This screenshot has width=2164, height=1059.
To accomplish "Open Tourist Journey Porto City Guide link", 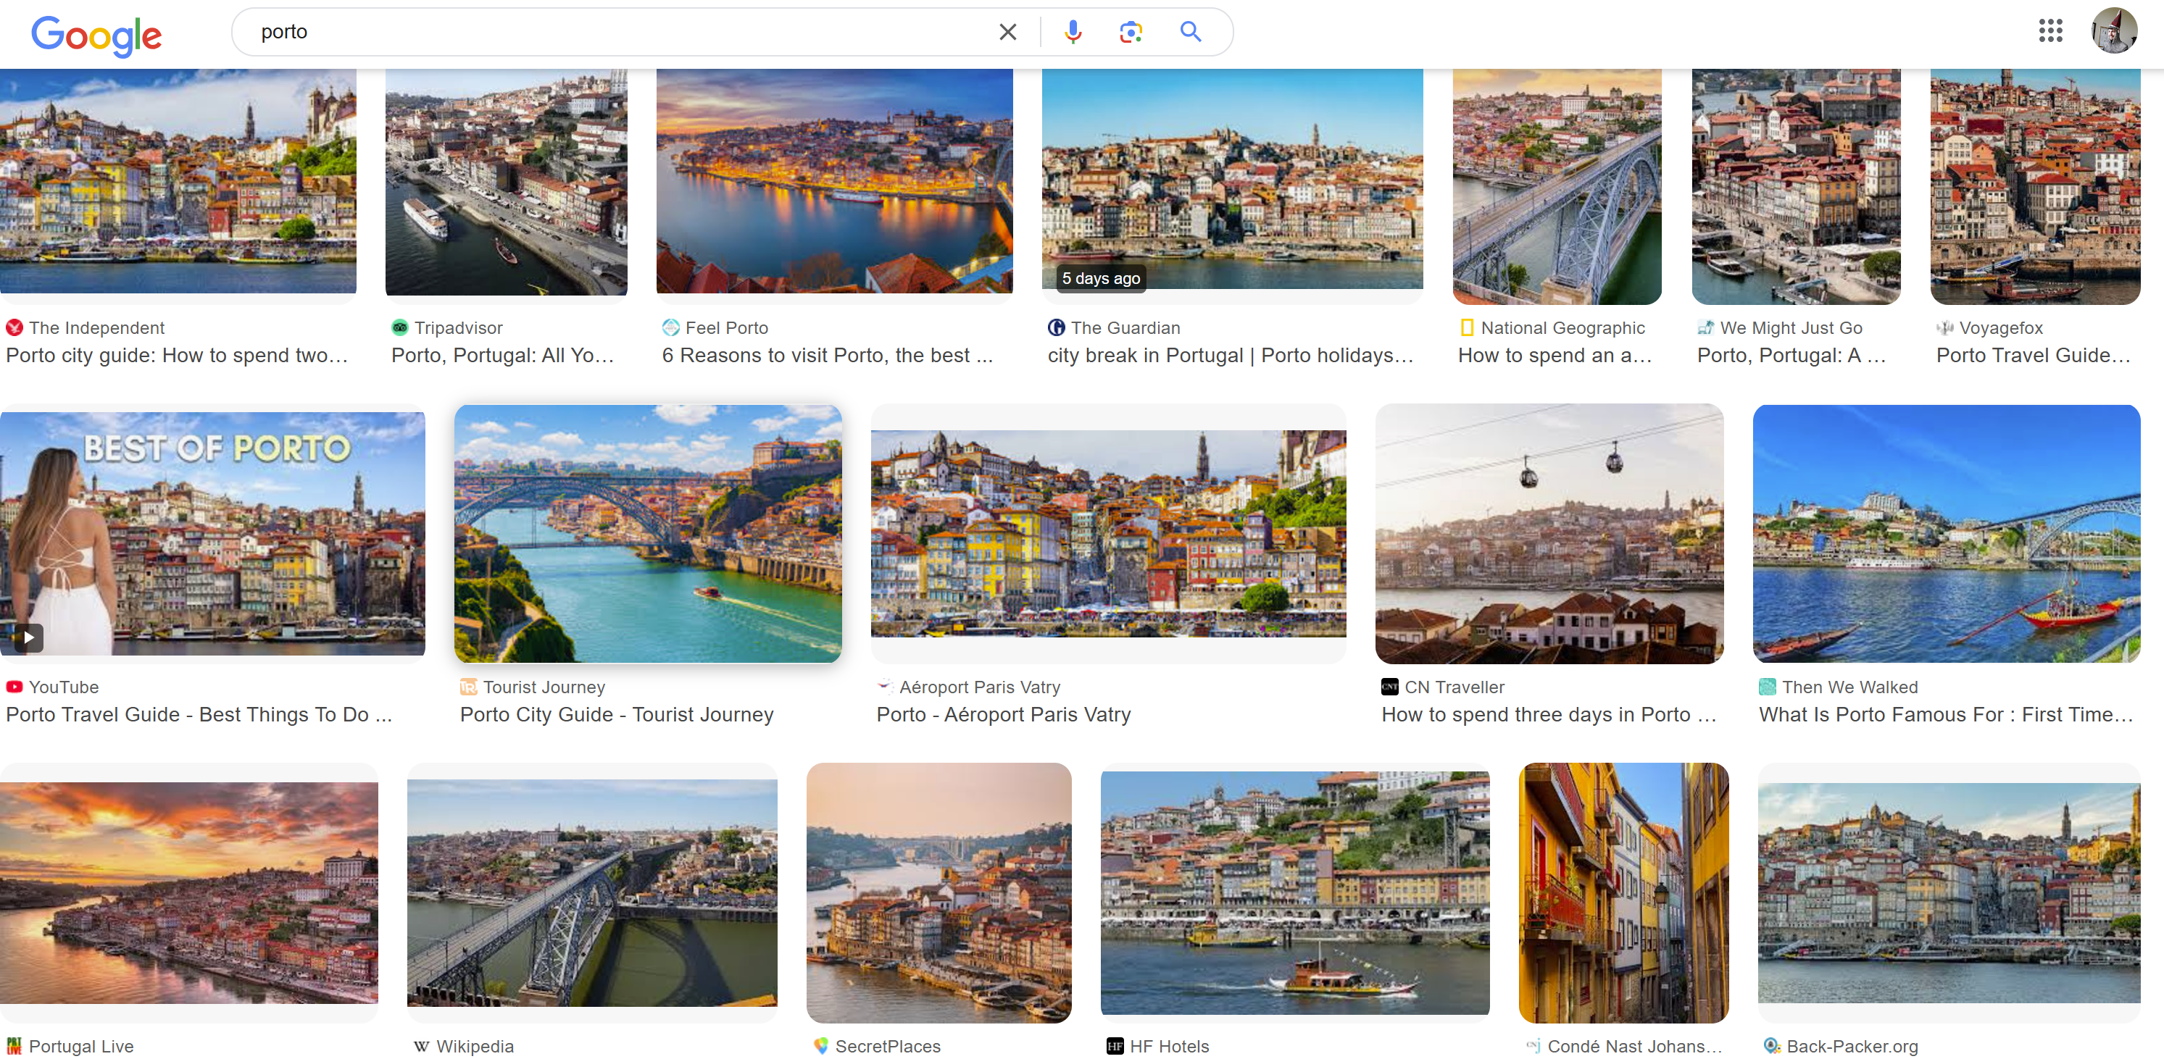I will (x=616, y=713).
